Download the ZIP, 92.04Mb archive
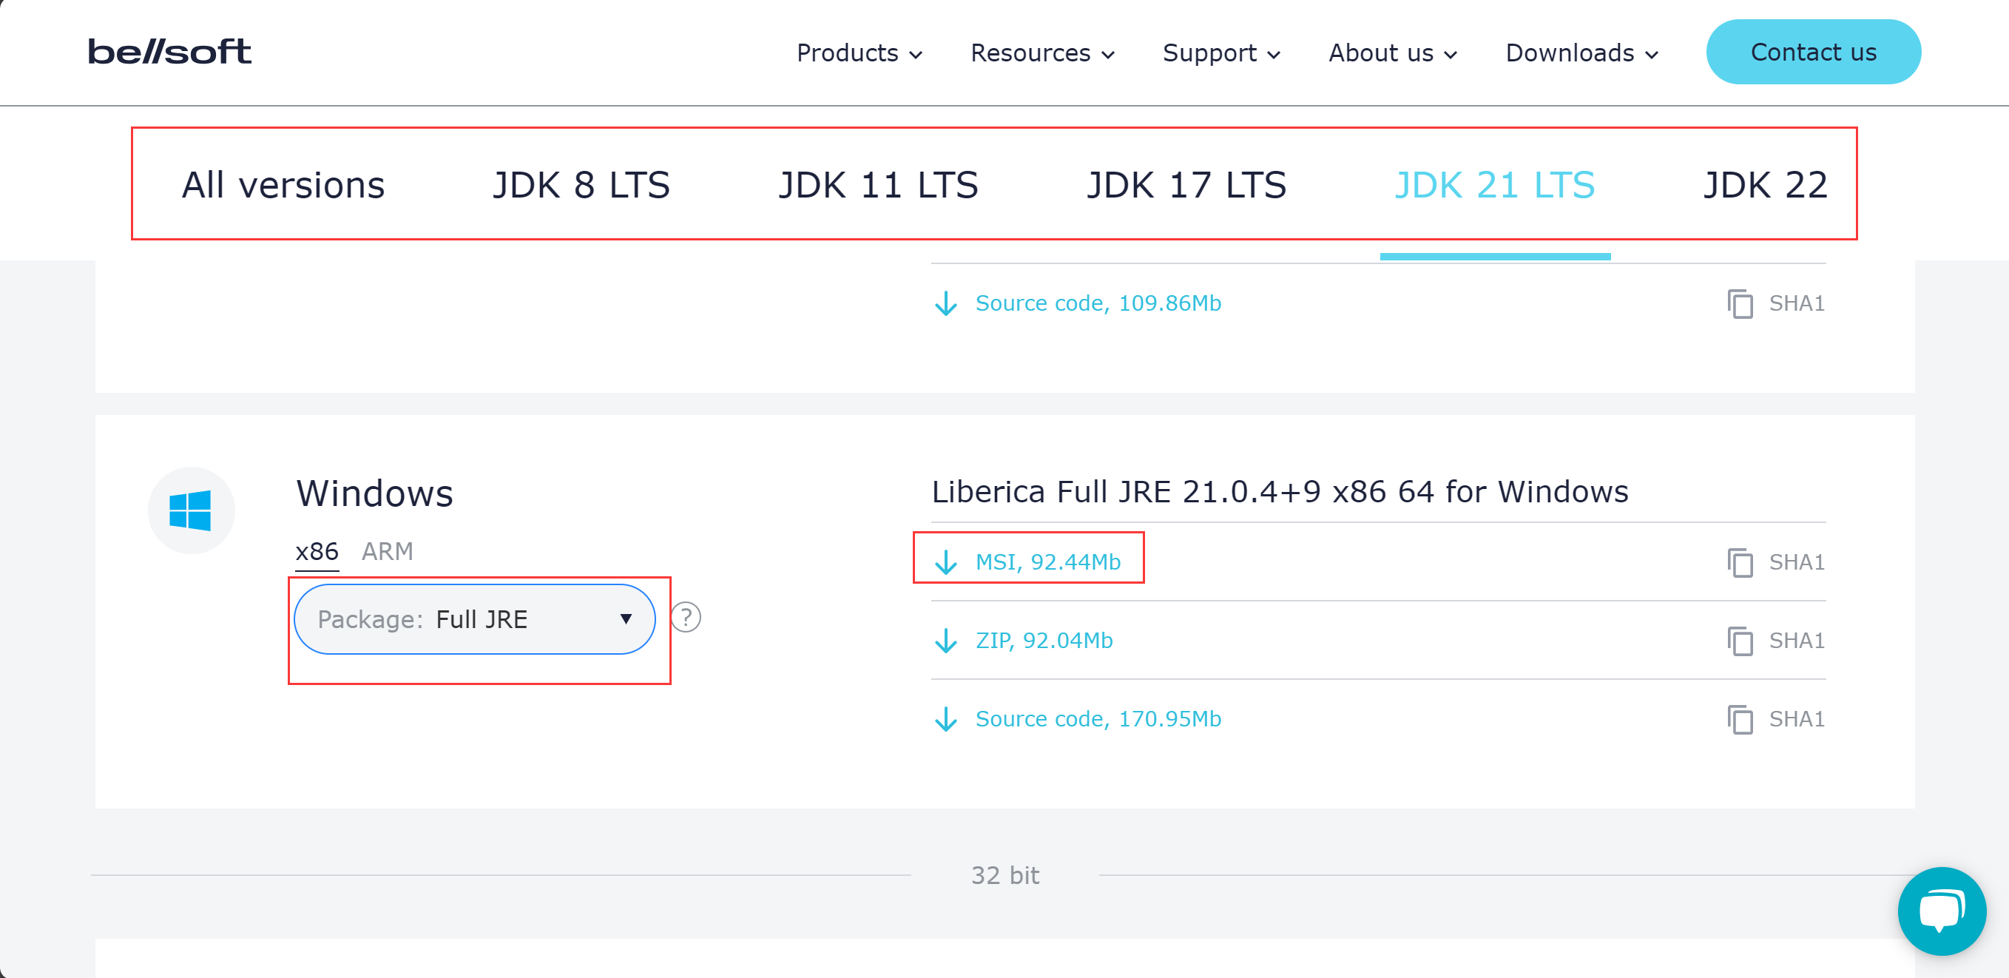 [1043, 641]
